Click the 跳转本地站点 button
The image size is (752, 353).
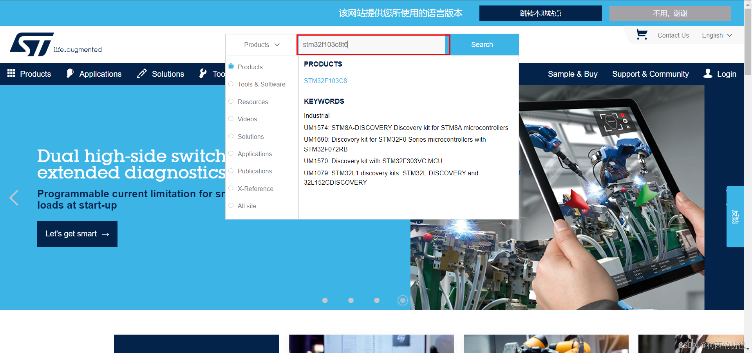click(540, 13)
